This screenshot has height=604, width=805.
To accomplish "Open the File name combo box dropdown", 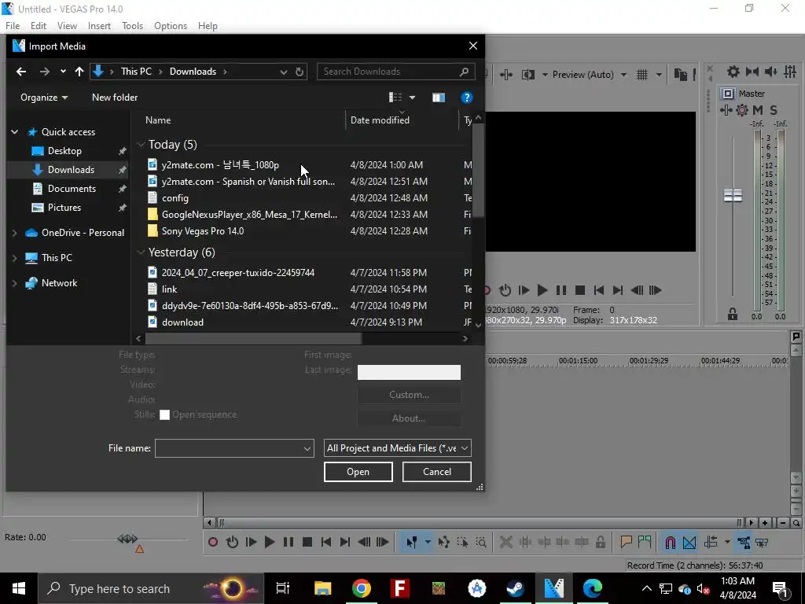I will [x=307, y=448].
